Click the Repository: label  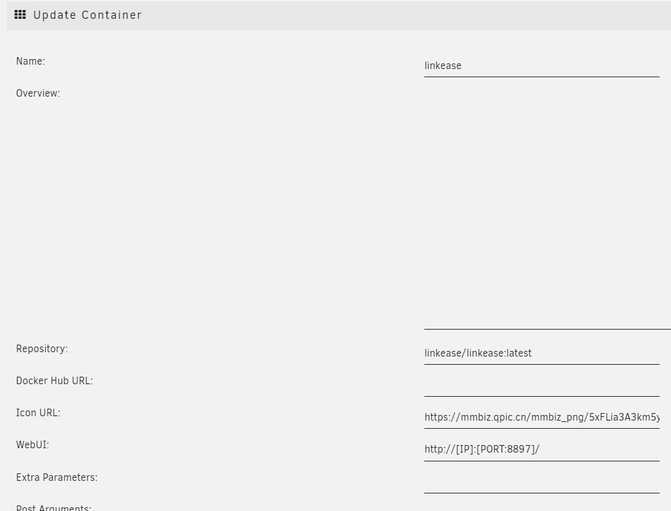coord(42,349)
